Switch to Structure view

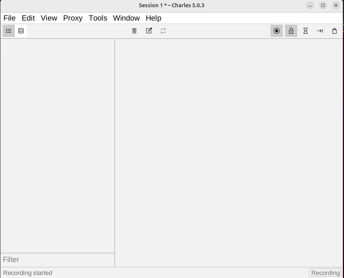pyautogui.click(x=9, y=31)
